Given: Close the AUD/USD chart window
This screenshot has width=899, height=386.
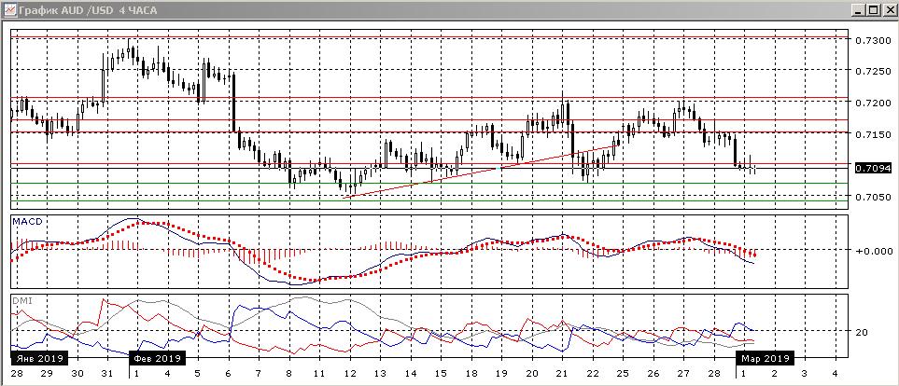Looking at the screenshot, I should [889, 9].
